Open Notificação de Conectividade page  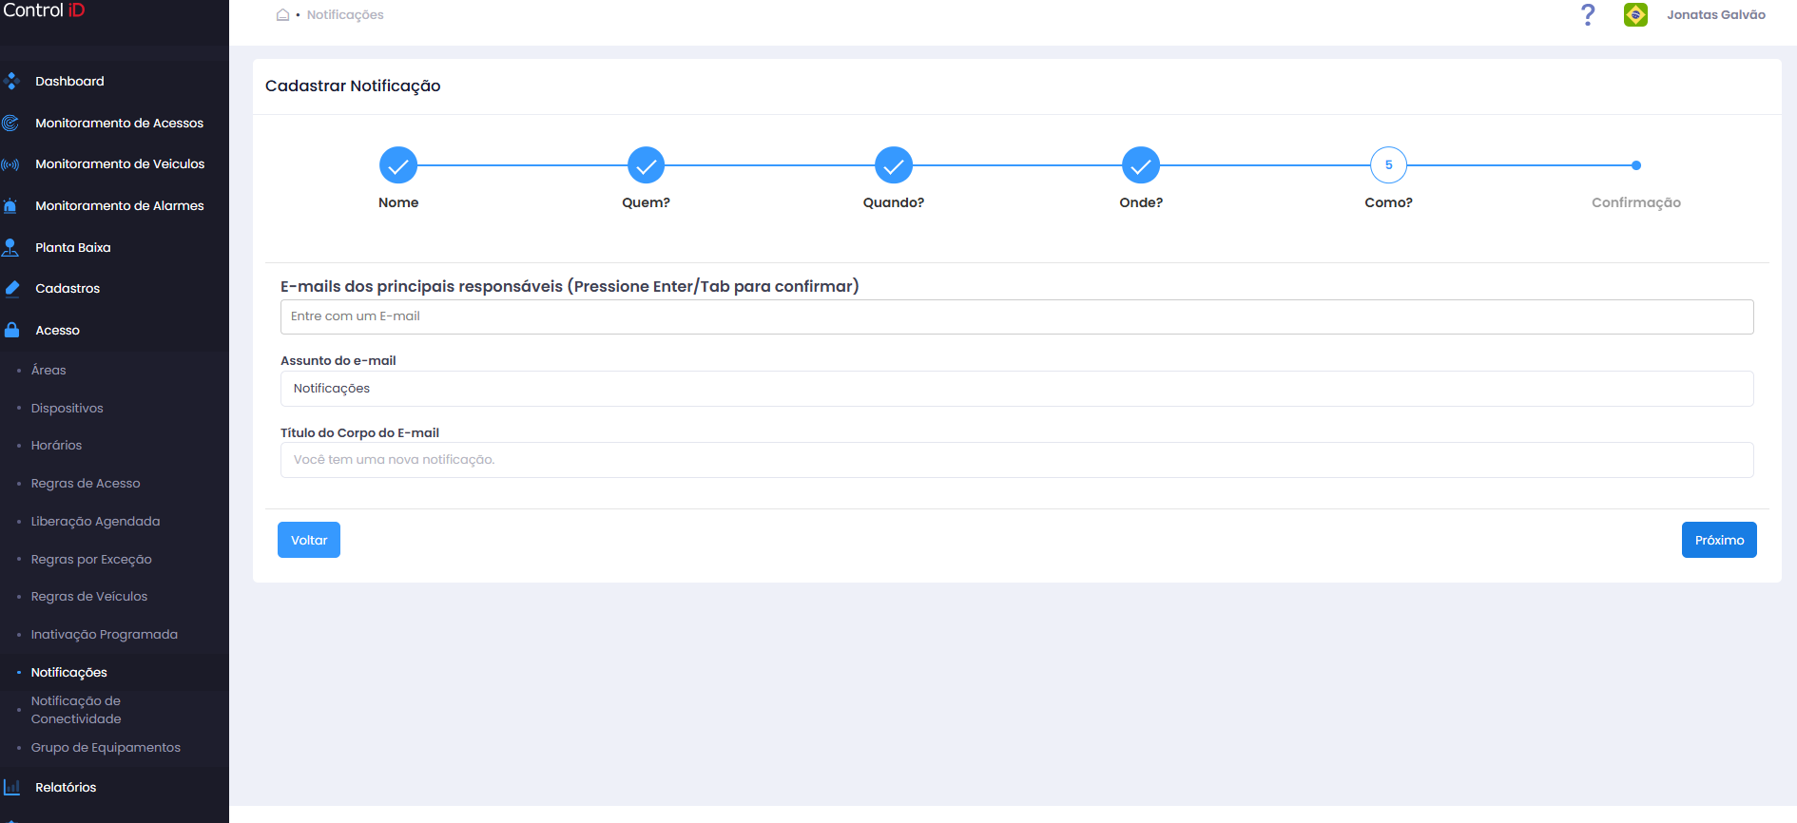tap(76, 710)
